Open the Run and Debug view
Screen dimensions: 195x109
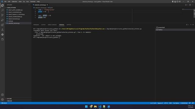coord(2,20)
